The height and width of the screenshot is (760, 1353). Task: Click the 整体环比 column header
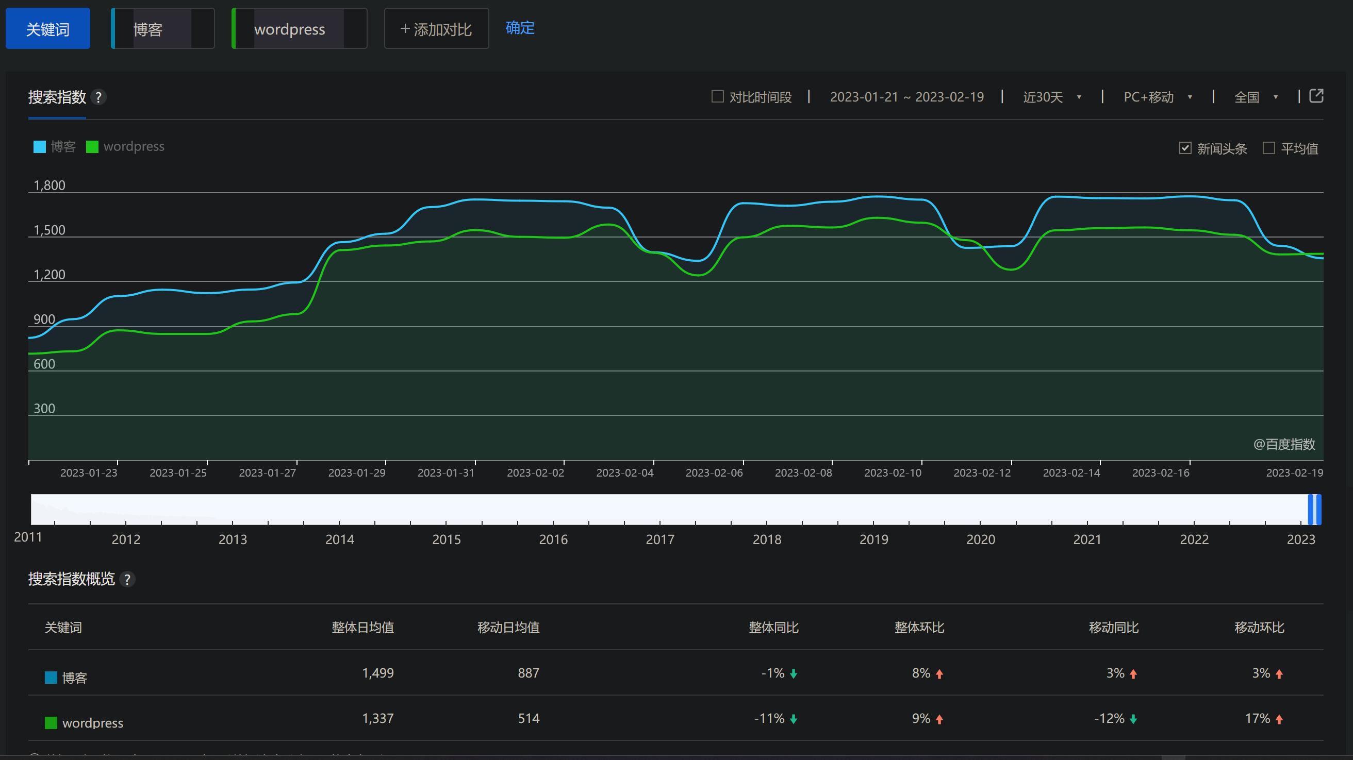point(919,628)
